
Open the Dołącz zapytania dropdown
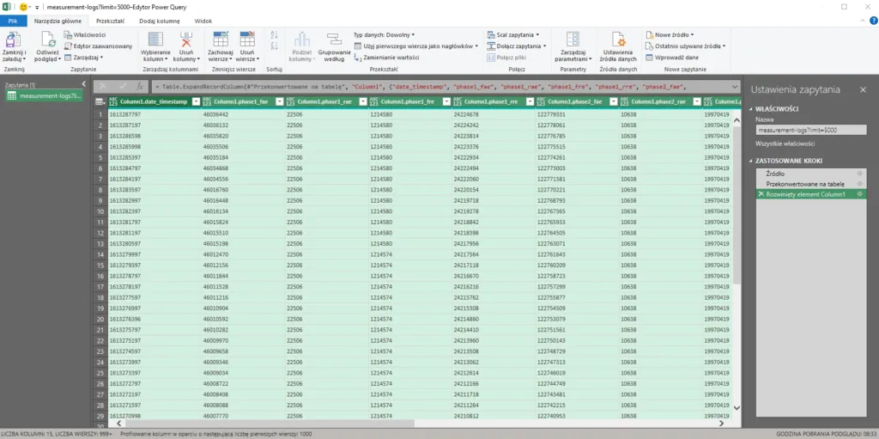[x=516, y=46]
